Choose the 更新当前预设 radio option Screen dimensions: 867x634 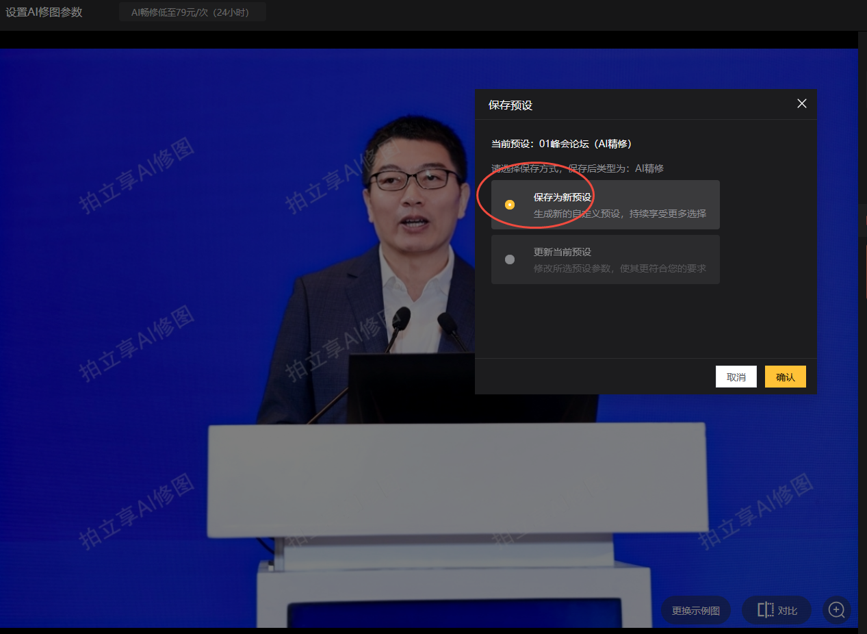[510, 259]
